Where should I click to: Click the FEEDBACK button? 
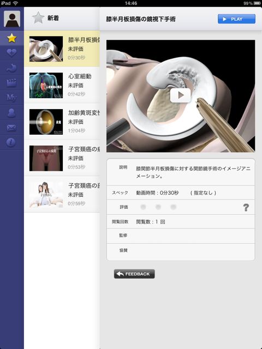(x=134, y=274)
